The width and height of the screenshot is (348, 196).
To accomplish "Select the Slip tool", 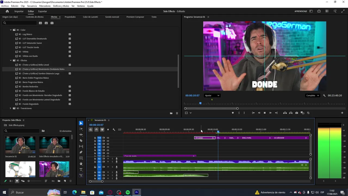I will tap(81, 146).
